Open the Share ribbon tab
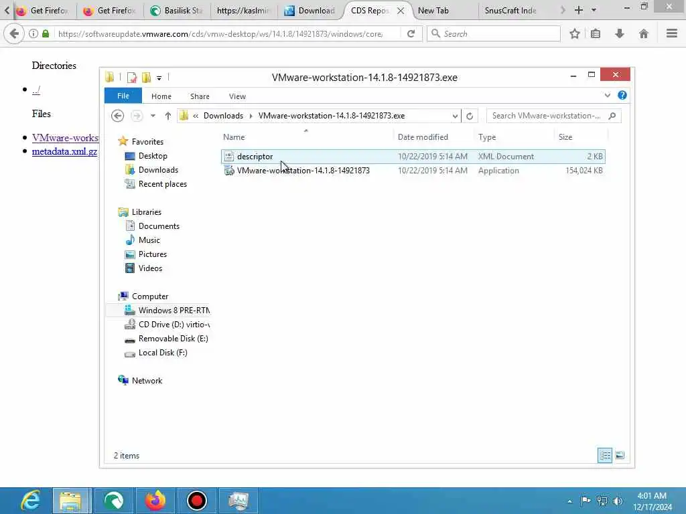 [x=200, y=96]
